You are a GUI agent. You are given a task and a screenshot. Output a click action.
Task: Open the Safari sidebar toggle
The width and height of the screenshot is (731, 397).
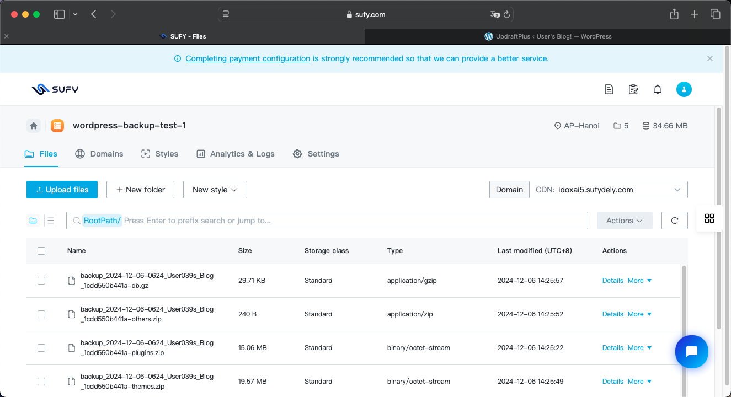pyautogui.click(x=59, y=14)
